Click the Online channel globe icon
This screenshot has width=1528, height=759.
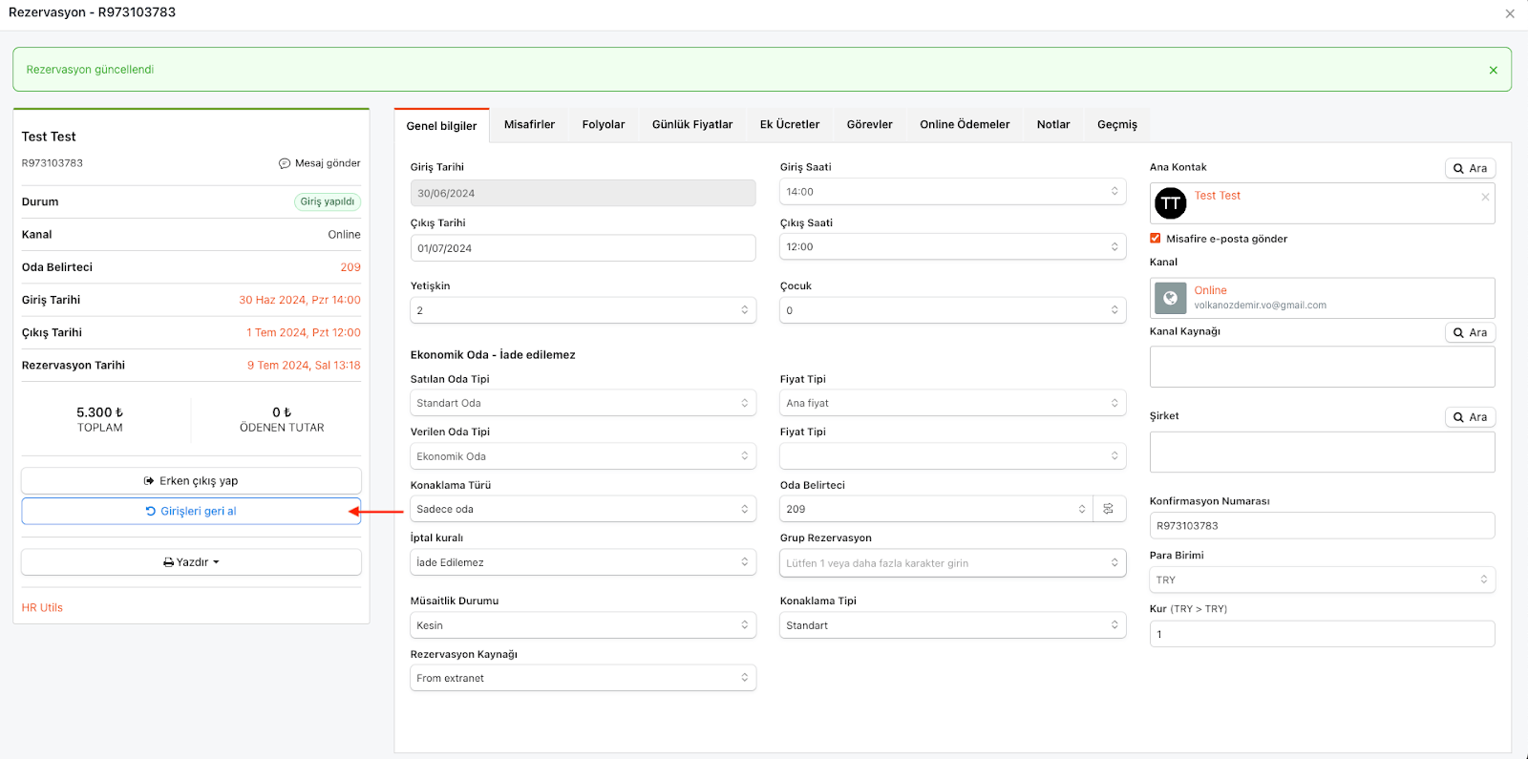[1170, 298]
